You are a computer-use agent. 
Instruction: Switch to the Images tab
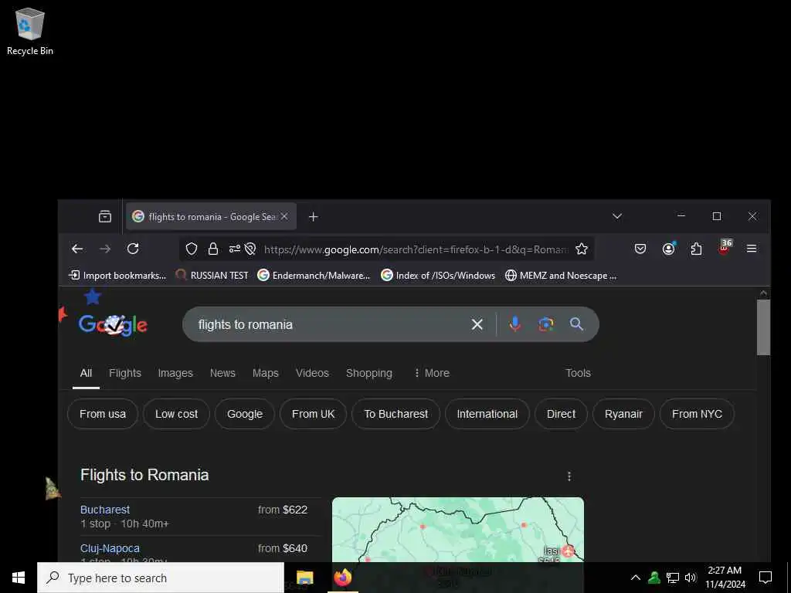[175, 373]
